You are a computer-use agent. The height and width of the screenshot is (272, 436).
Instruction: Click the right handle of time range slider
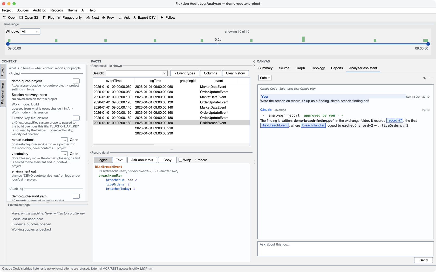pyautogui.click(x=428, y=44)
